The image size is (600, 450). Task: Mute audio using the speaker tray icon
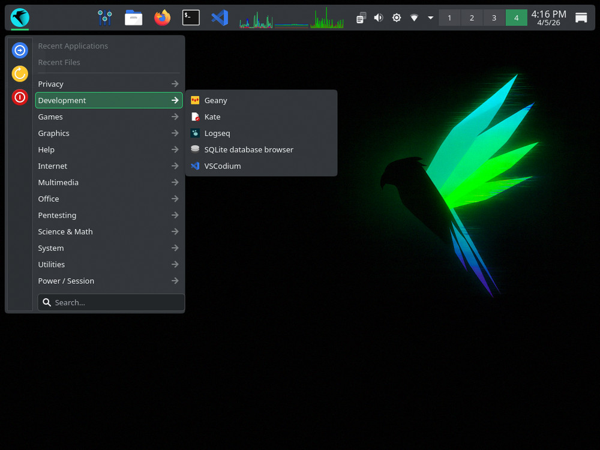coord(379,17)
